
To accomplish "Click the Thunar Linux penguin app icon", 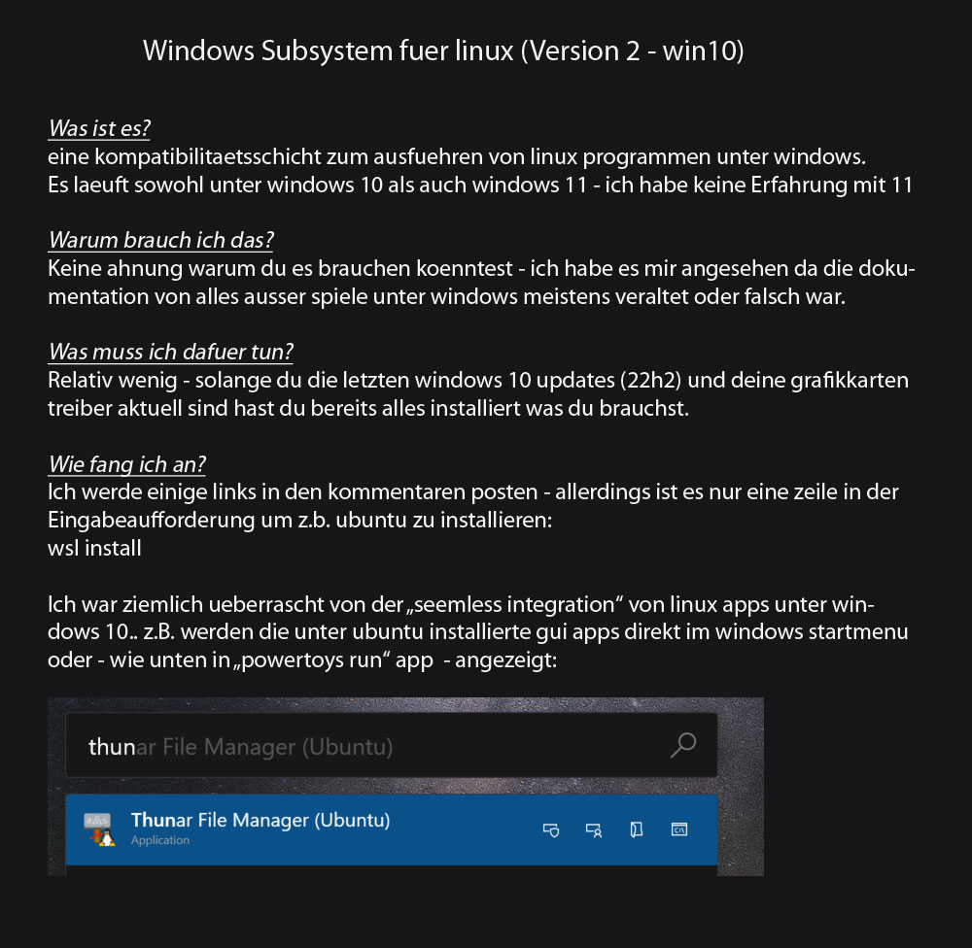I will (x=99, y=829).
